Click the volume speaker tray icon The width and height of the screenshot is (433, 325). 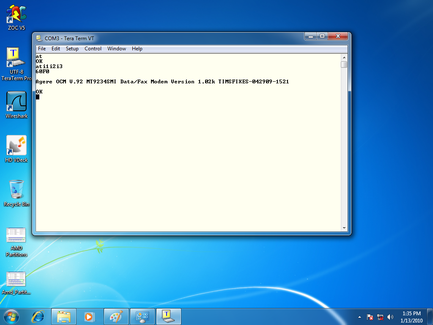[x=390, y=317]
